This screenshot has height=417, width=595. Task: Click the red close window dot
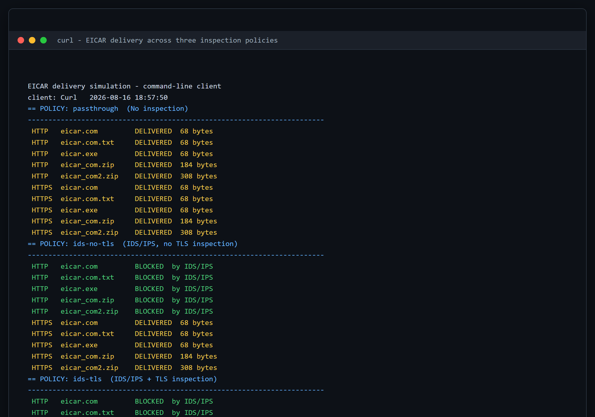pyautogui.click(x=21, y=40)
